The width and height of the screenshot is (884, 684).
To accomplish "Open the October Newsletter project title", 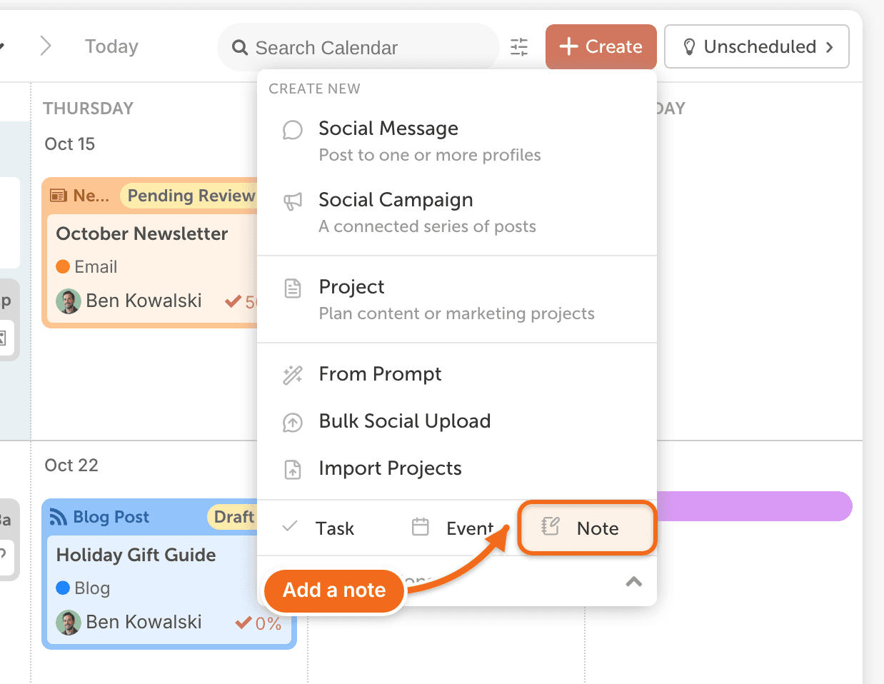I will tap(142, 233).
